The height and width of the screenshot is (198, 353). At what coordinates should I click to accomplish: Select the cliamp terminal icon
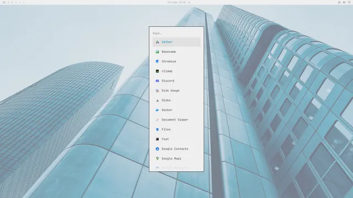click(157, 71)
